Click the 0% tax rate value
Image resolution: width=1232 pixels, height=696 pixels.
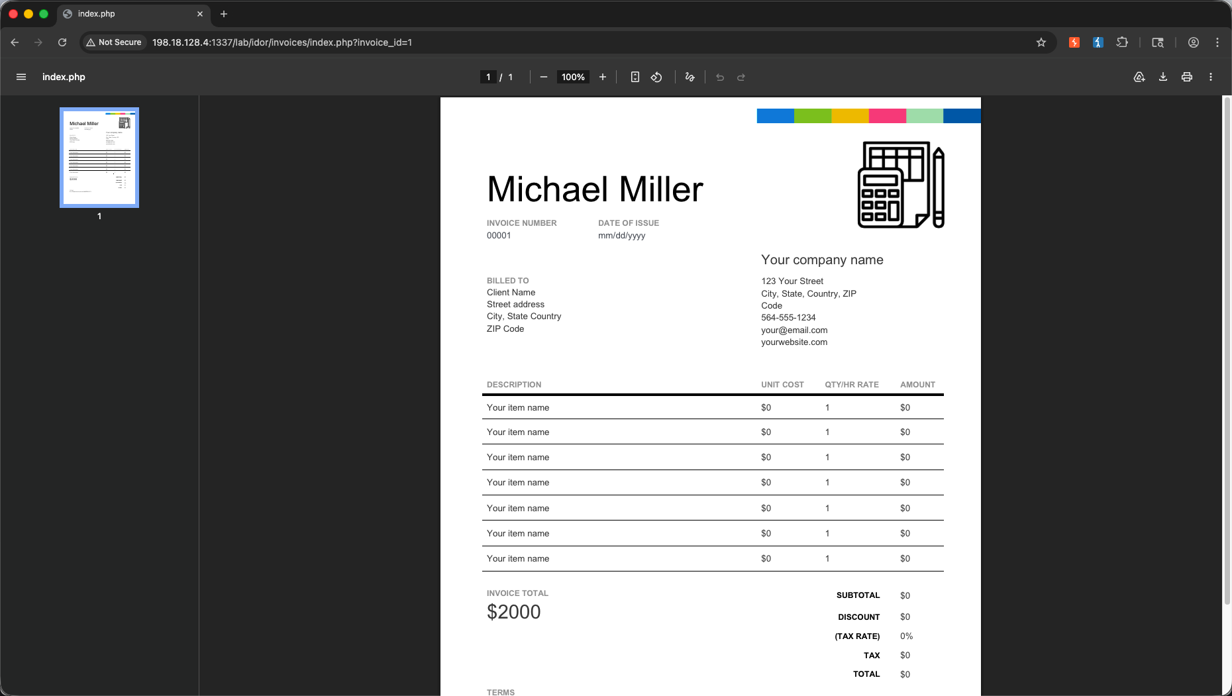coord(906,636)
